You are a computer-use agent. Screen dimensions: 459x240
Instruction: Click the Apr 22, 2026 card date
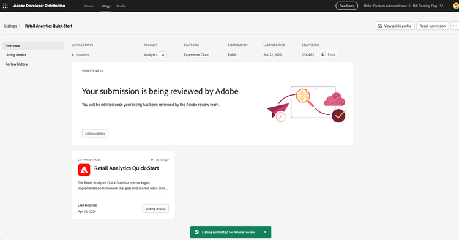point(87,211)
